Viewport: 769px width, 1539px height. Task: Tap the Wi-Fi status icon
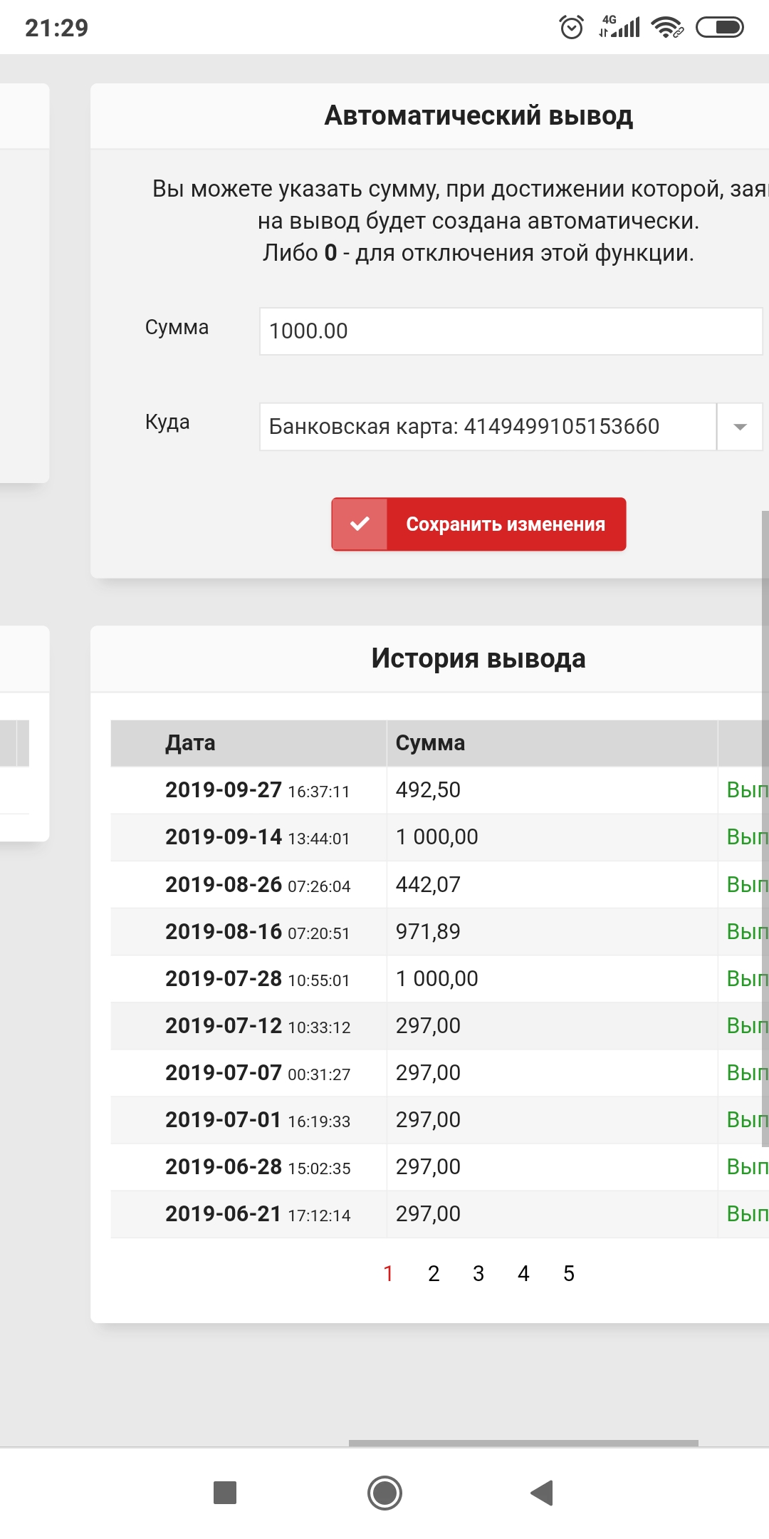(x=667, y=27)
